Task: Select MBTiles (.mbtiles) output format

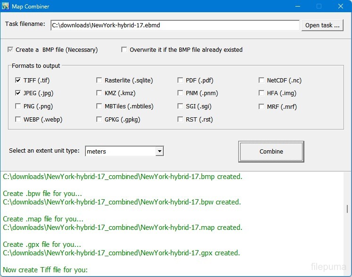Action: click(99, 106)
